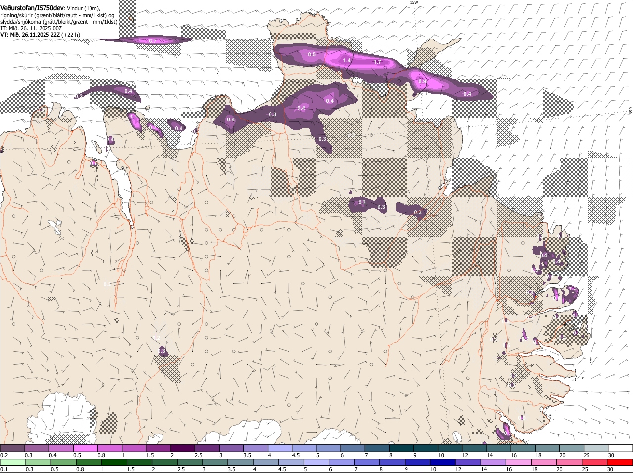Click lower legend swatch labeled 20
The image size is (633, 473).
(x=569, y=462)
